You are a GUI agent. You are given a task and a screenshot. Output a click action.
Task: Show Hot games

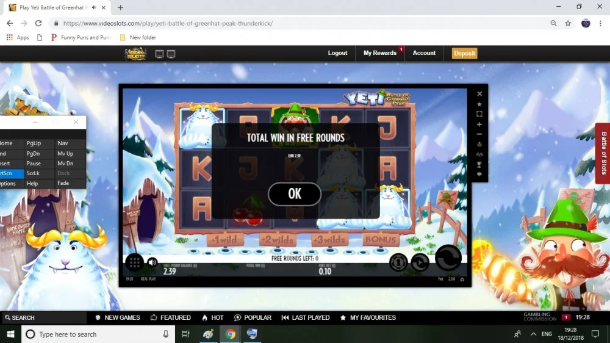tap(212, 318)
